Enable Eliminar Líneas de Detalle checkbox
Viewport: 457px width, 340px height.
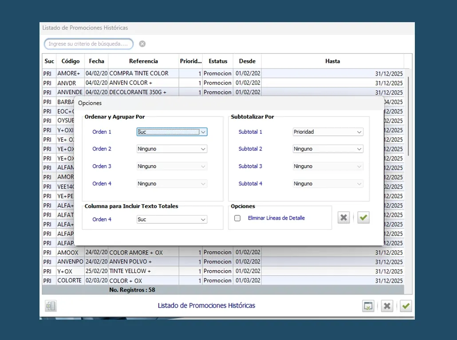coord(237,218)
